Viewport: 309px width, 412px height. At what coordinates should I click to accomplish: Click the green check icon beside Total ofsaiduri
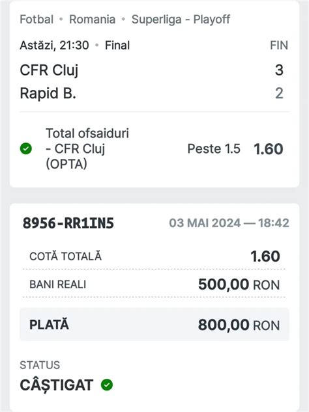tap(26, 148)
